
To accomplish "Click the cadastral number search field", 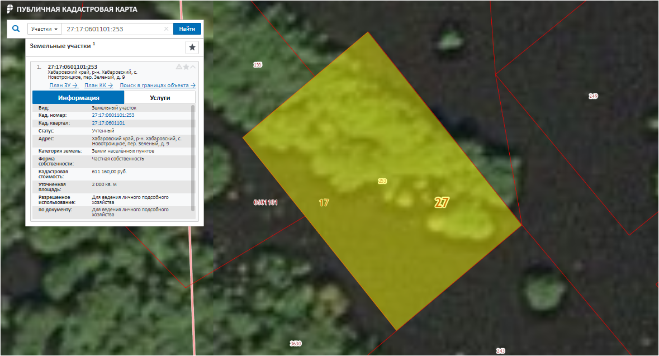I will (112, 29).
